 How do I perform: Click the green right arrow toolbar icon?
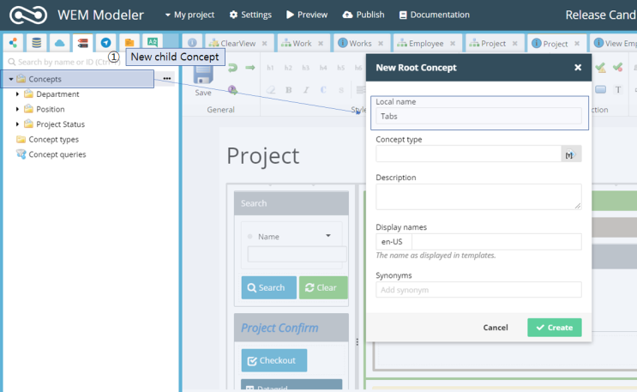pyautogui.click(x=249, y=68)
